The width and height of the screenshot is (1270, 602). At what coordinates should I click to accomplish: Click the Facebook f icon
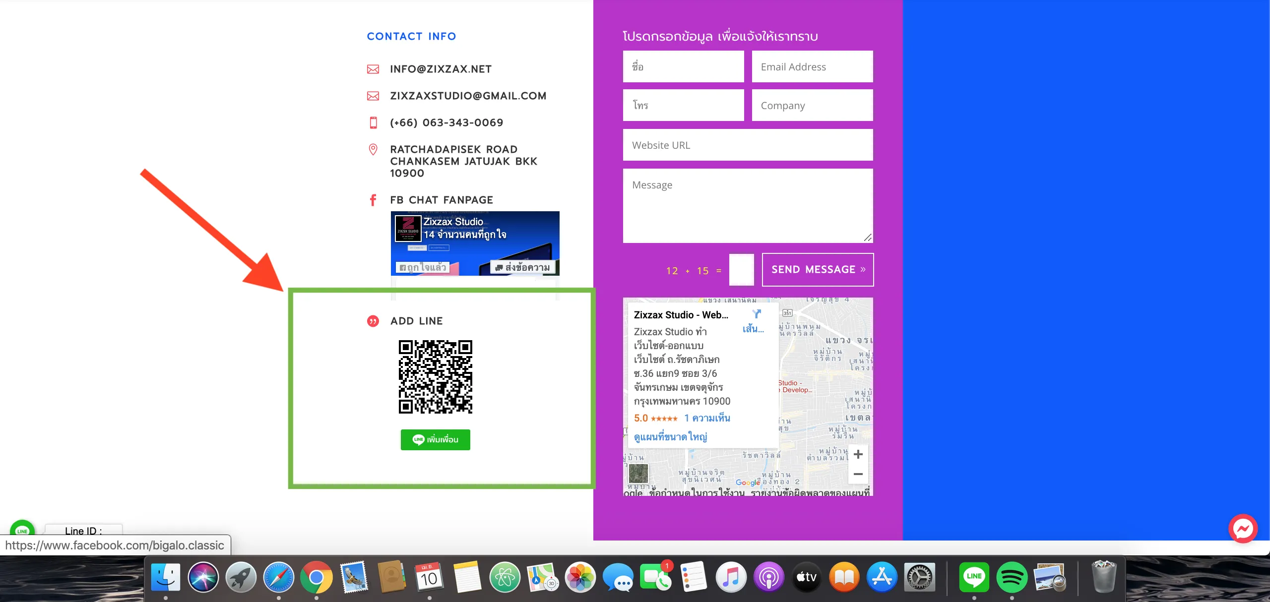[x=373, y=200]
